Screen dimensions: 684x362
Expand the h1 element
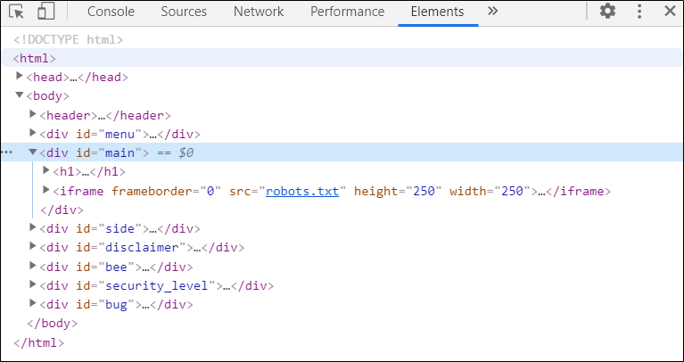point(46,170)
